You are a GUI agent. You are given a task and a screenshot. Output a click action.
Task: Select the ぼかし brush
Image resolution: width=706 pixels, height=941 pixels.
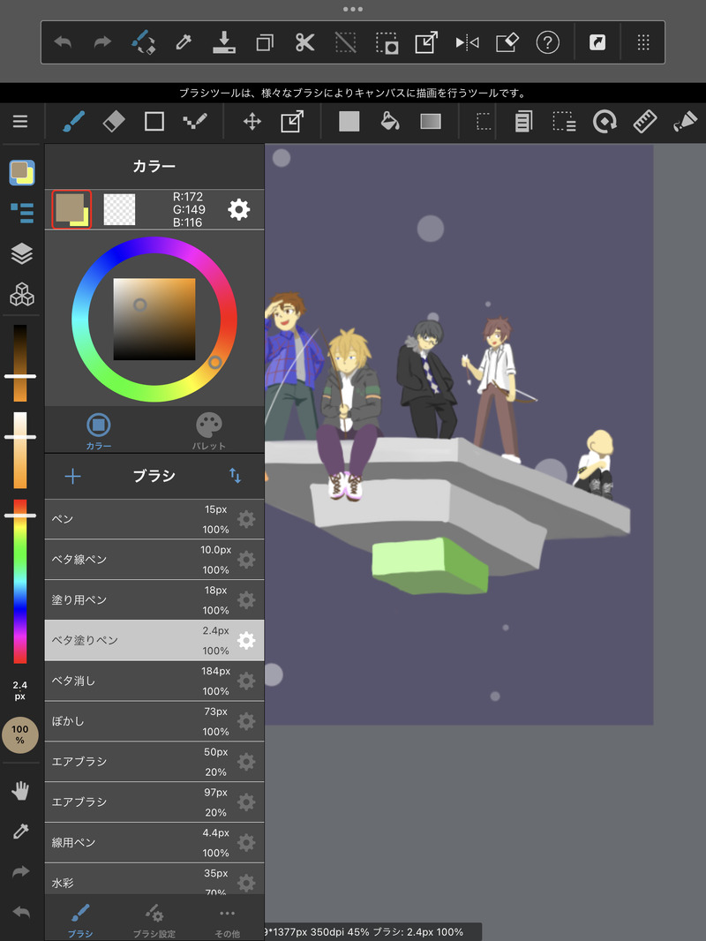click(154, 720)
